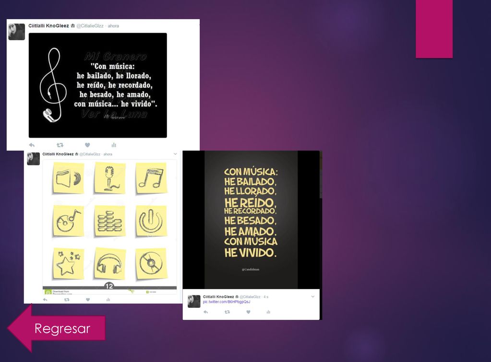Expand options chevron on sticky notes tweet
Screen dimensions: 491x362
point(175,154)
